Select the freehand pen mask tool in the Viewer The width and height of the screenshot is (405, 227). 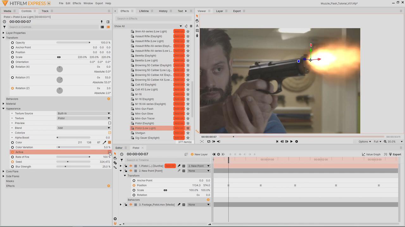click(197, 36)
